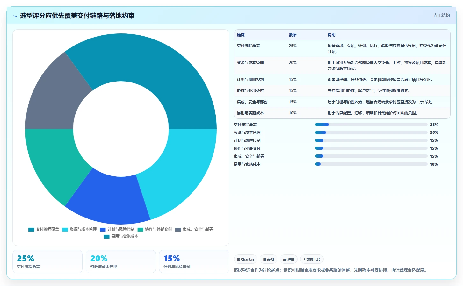Image resolution: width=463 pixels, height=286 pixels.
Task: Toggle the 计划与风险控制 legend color box
Action: (103, 229)
